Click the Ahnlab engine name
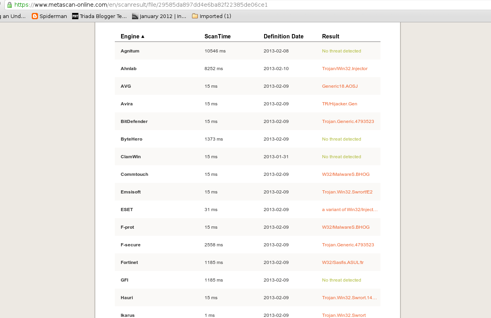 tap(129, 69)
